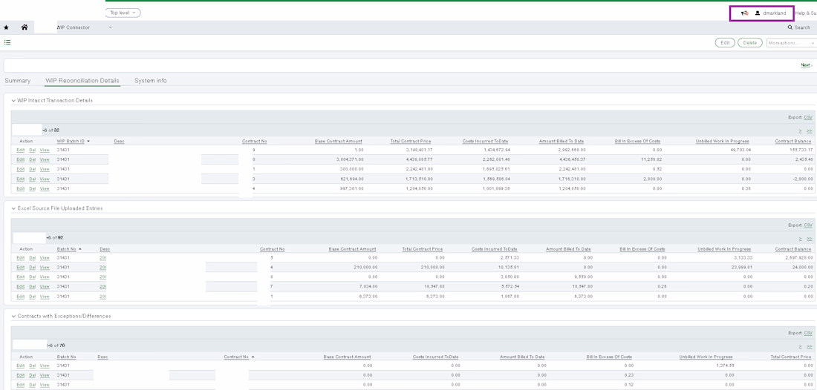Export Excel Source File Uploaded Entries as CSV
817x390 pixels.
(x=808, y=225)
